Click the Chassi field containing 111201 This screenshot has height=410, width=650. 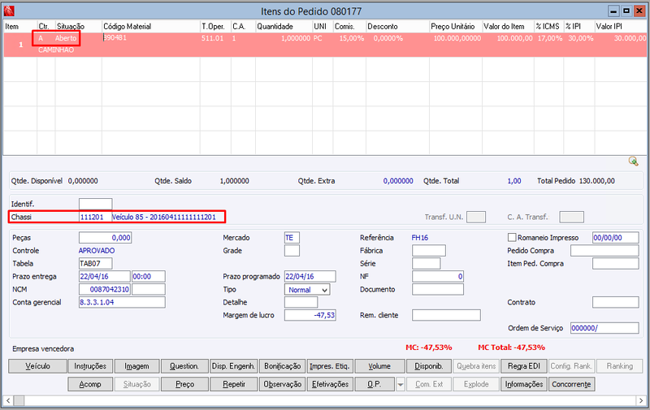[x=95, y=217]
